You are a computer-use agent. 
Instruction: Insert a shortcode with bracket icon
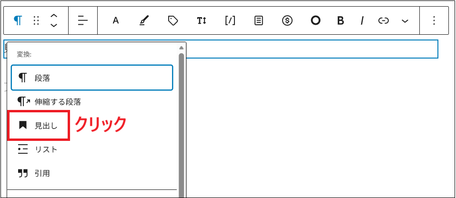230,20
